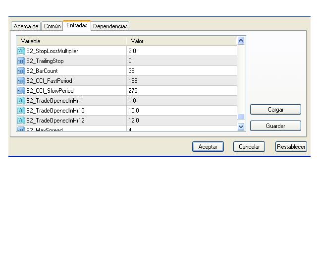Open the Común tab
The width and height of the screenshot is (317, 254).
(52, 26)
